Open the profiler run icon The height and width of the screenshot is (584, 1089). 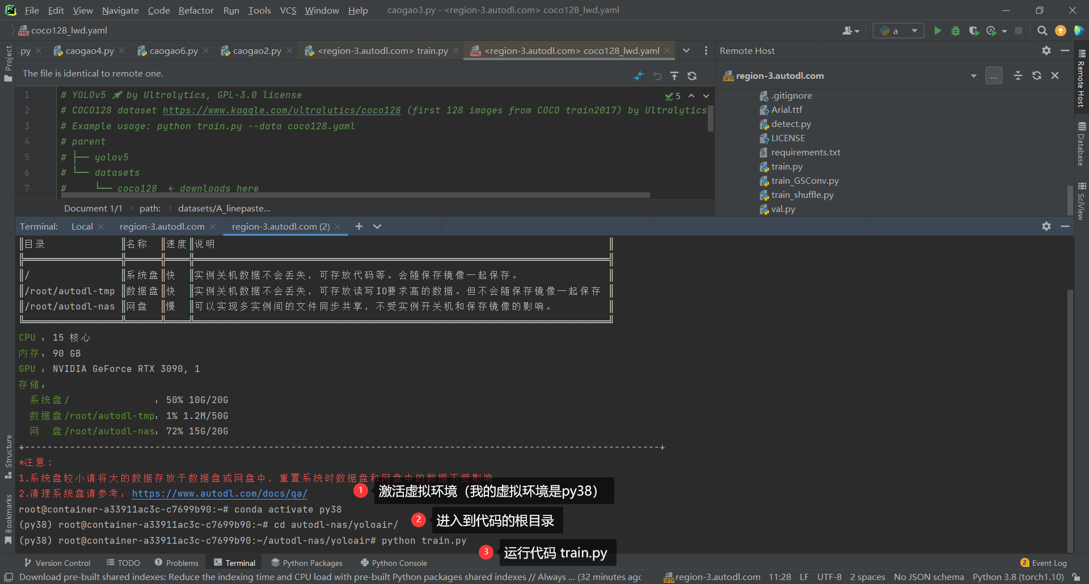point(992,31)
